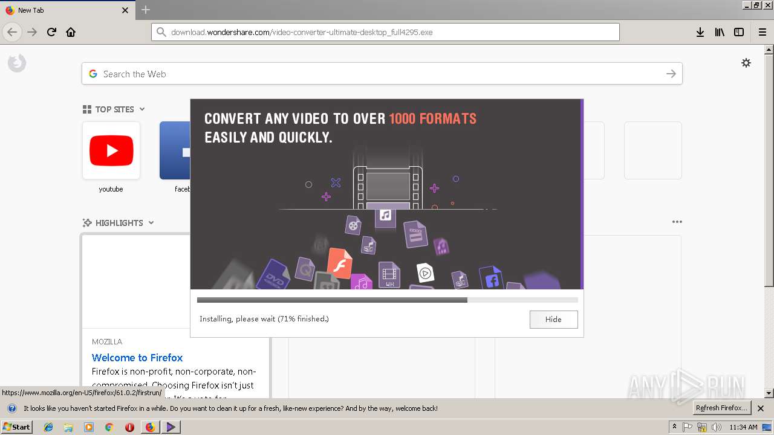The image size is (774, 435).
Task: Open the YouTube top site tile
Action: [x=111, y=150]
